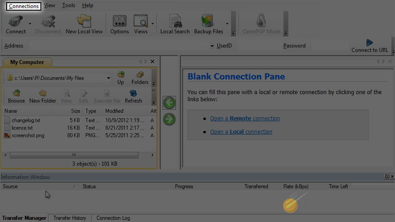Click the Local Search binoculars icon
Image resolution: width=395 pixels, height=222 pixels.
click(175, 21)
